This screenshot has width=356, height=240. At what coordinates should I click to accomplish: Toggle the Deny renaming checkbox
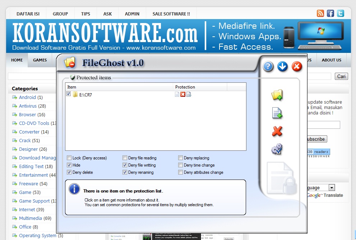tap(125, 172)
